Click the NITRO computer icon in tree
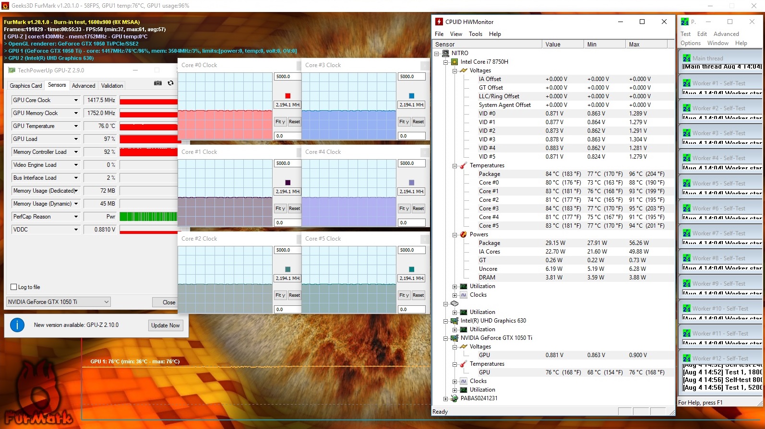This screenshot has width=765, height=429. (x=446, y=53)
